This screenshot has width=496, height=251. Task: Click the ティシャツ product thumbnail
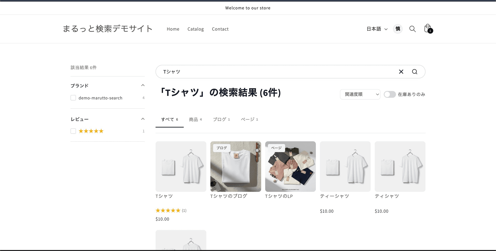point(400,166)
